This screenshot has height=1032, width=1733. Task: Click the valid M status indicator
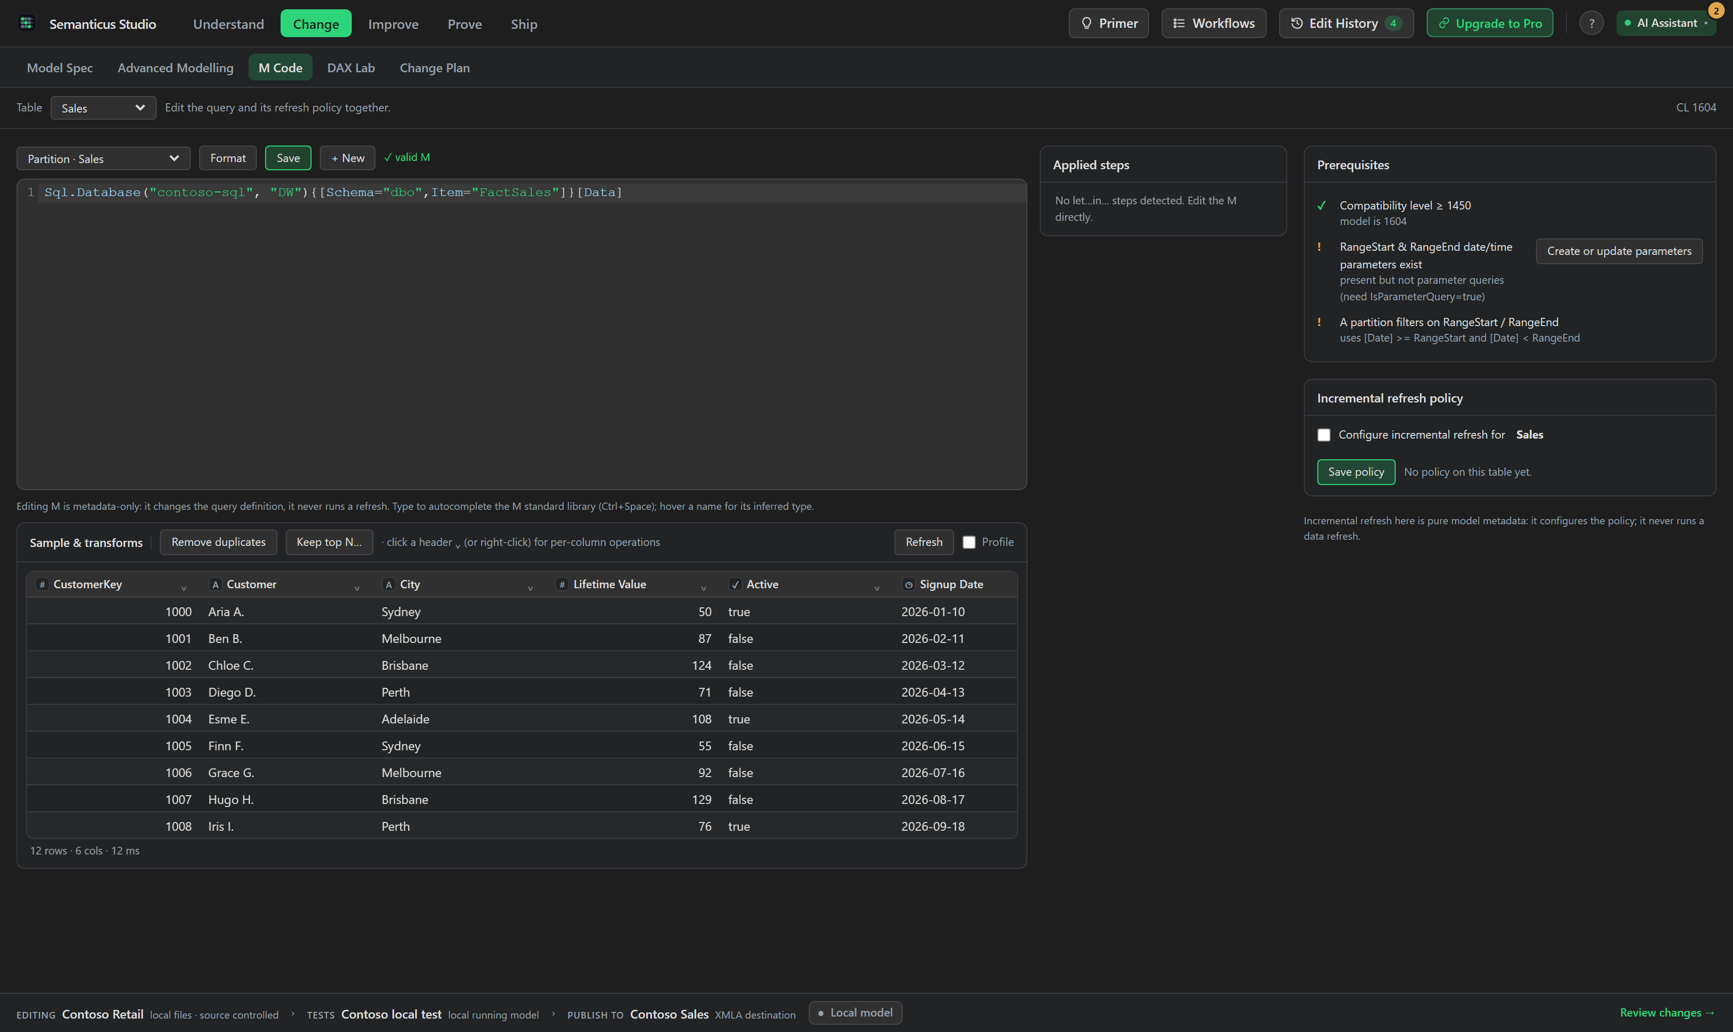click(406, 157)
